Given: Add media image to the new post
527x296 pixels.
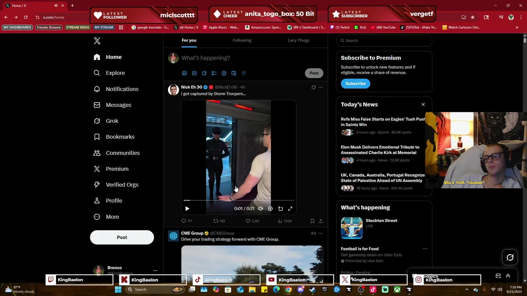Looking at the screenshot, I should click(184, 73).
